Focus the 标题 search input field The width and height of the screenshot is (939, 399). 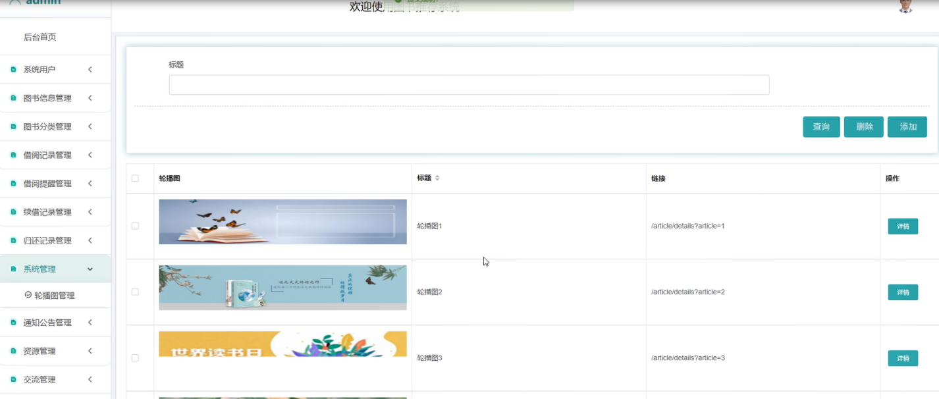(469, 85)
